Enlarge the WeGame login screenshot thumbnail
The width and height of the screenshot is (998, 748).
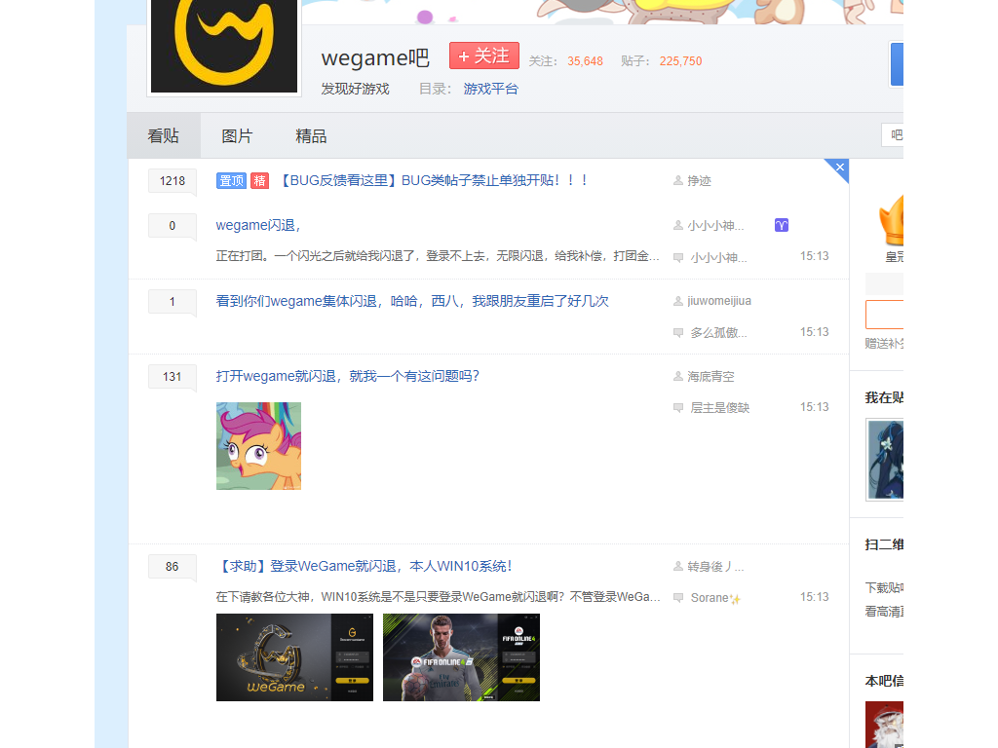tap(294, 657)
